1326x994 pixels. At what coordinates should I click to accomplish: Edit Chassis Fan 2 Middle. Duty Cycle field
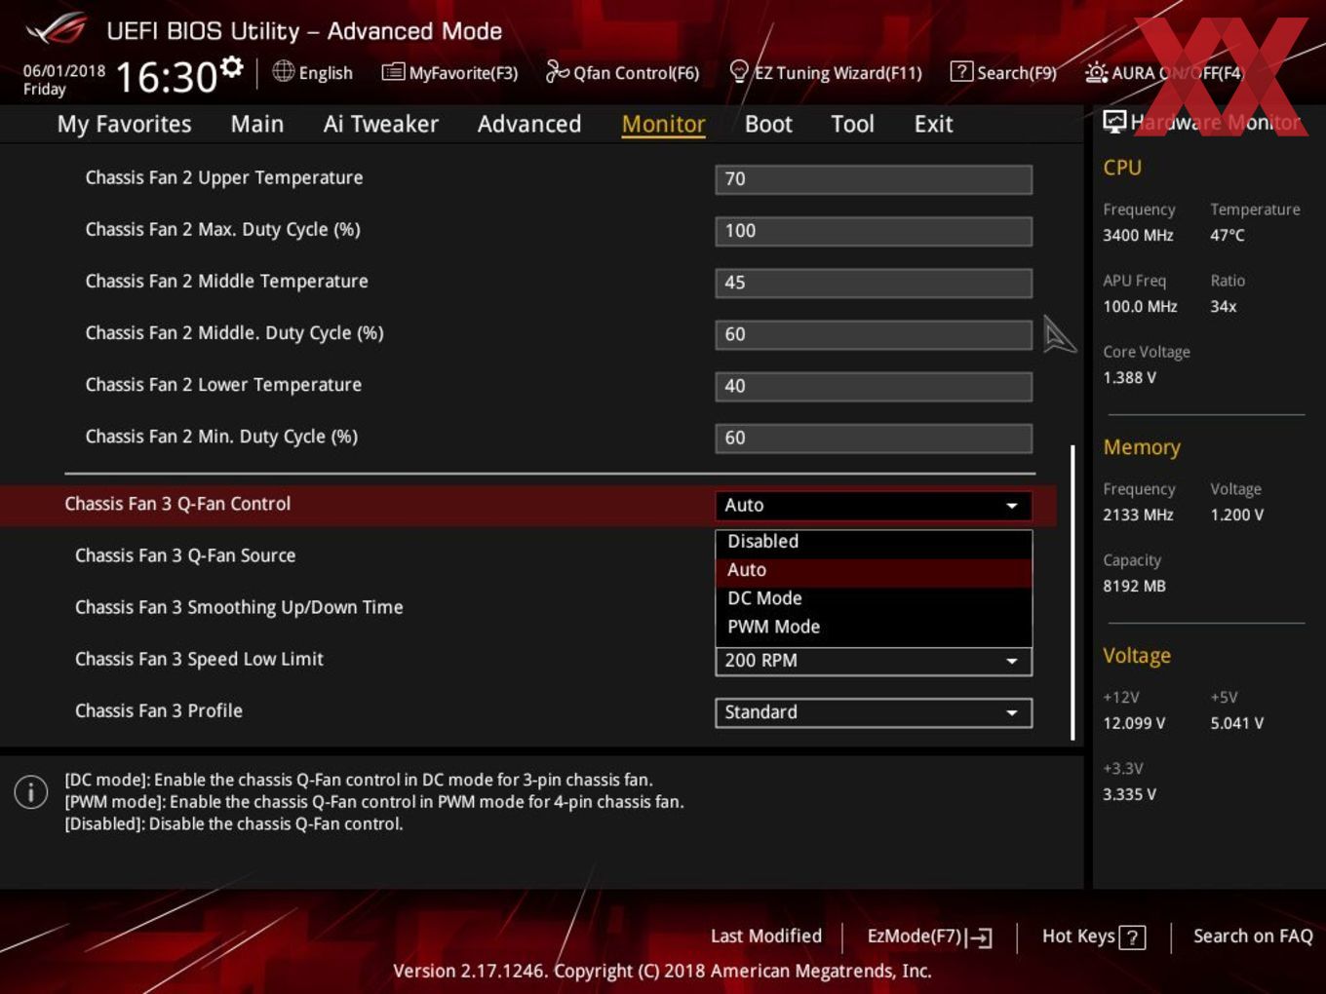point(874,334)
